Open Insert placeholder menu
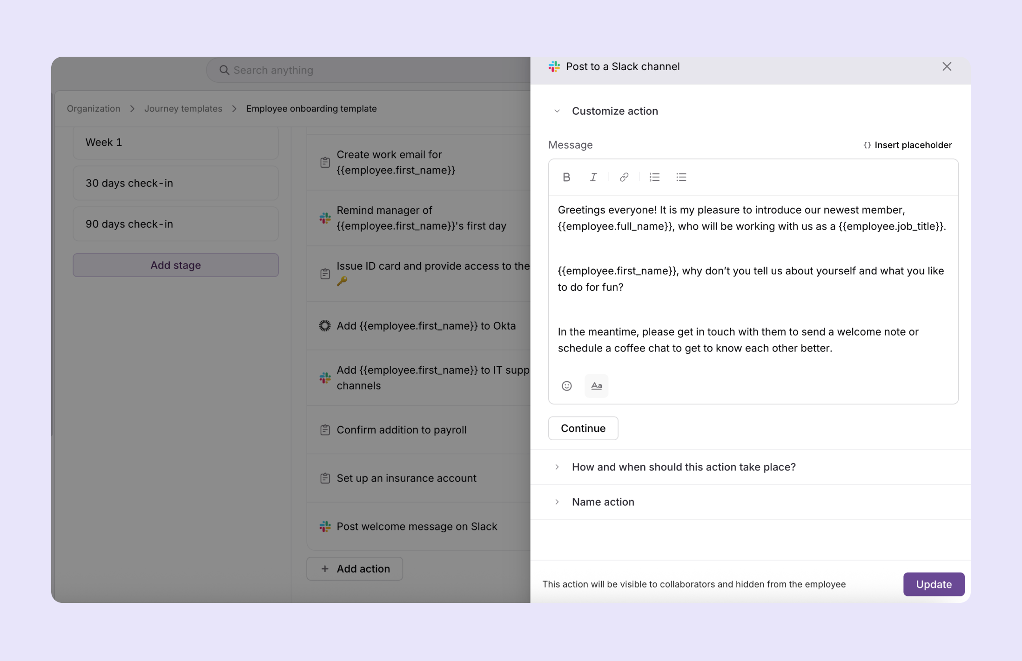This screenshot has width=1022, height=661. click(908, 145)
